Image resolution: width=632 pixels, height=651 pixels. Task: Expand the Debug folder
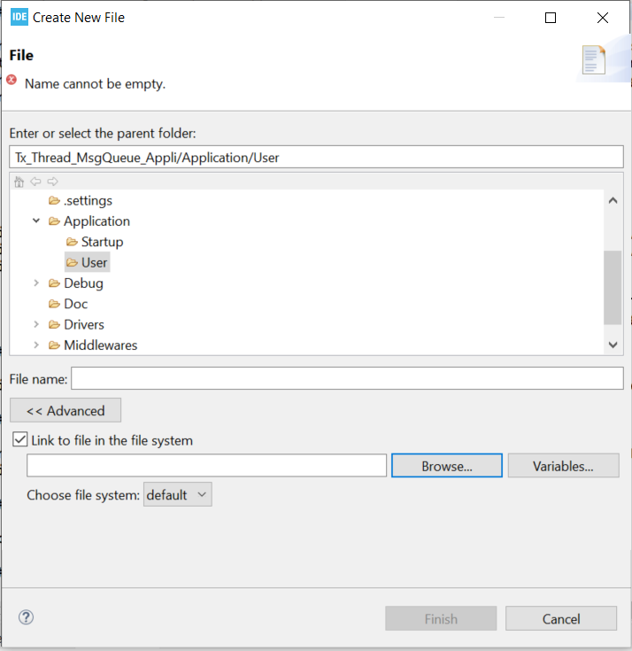[x=36, y=283]
